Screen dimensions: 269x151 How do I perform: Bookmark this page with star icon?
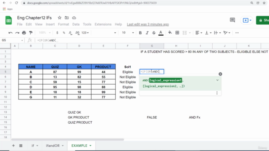[264, 3]
